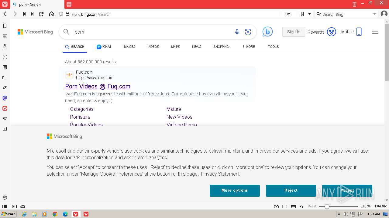Open the Notes side panel
Screen dimensions: 389x218
click(5, 67)
